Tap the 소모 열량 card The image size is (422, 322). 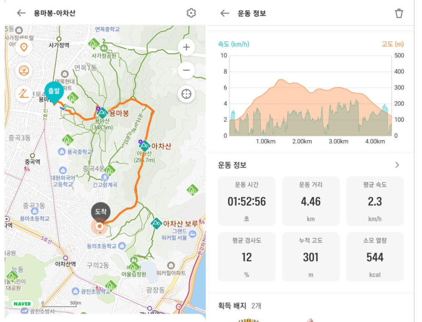[x=374, y=257]
